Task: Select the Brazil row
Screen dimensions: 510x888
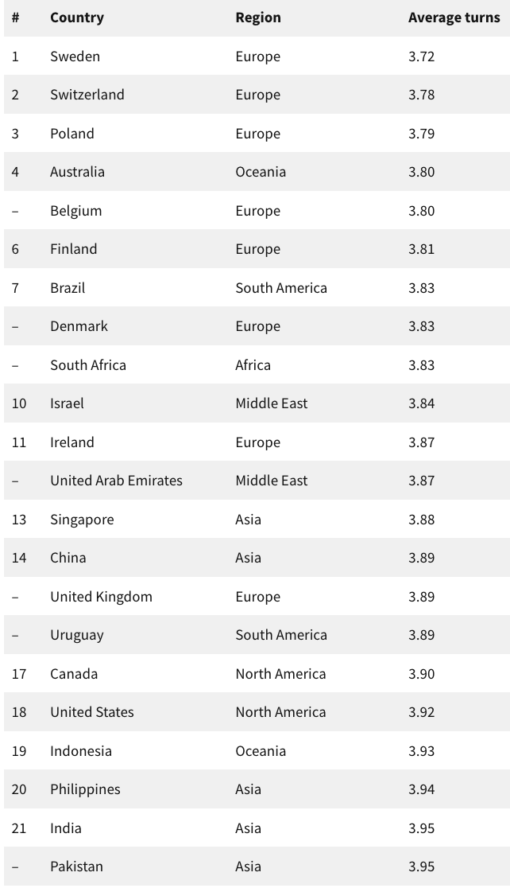Action: coord(257,288)
